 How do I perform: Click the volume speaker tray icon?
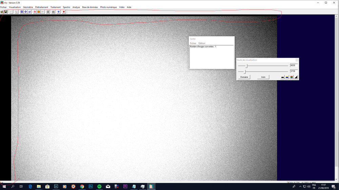pyautogui.click(x=309, y=187)
